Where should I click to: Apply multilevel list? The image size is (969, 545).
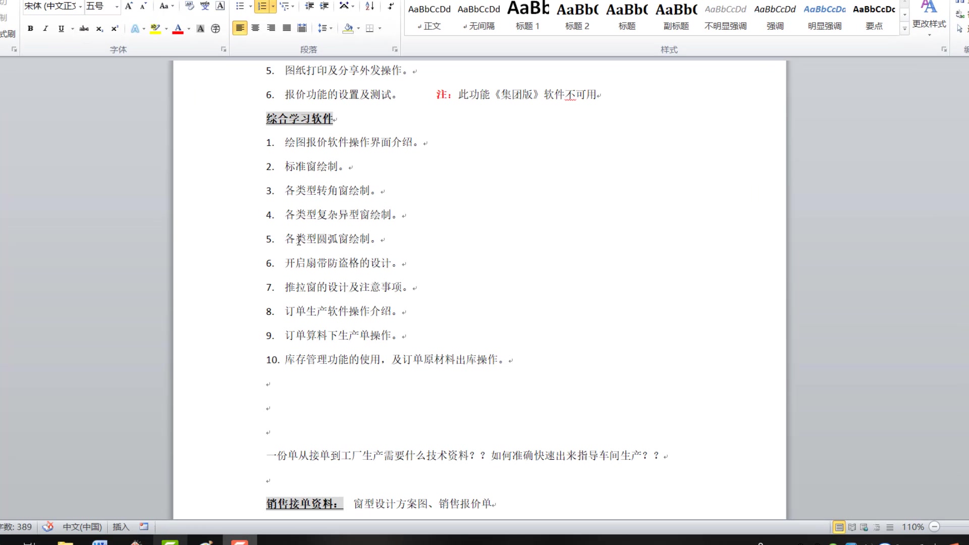pyautogui.click(x=284, y=6)
